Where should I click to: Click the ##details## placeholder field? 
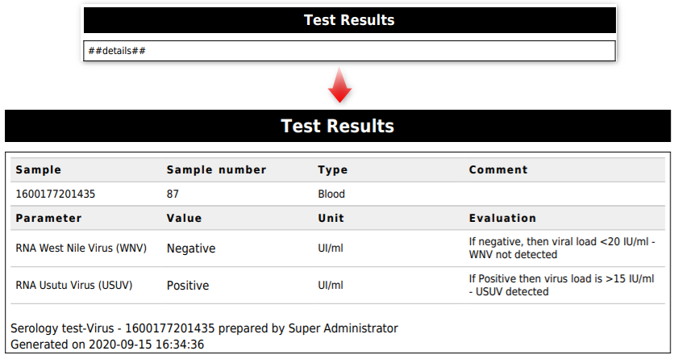click(x=349, y=51)
